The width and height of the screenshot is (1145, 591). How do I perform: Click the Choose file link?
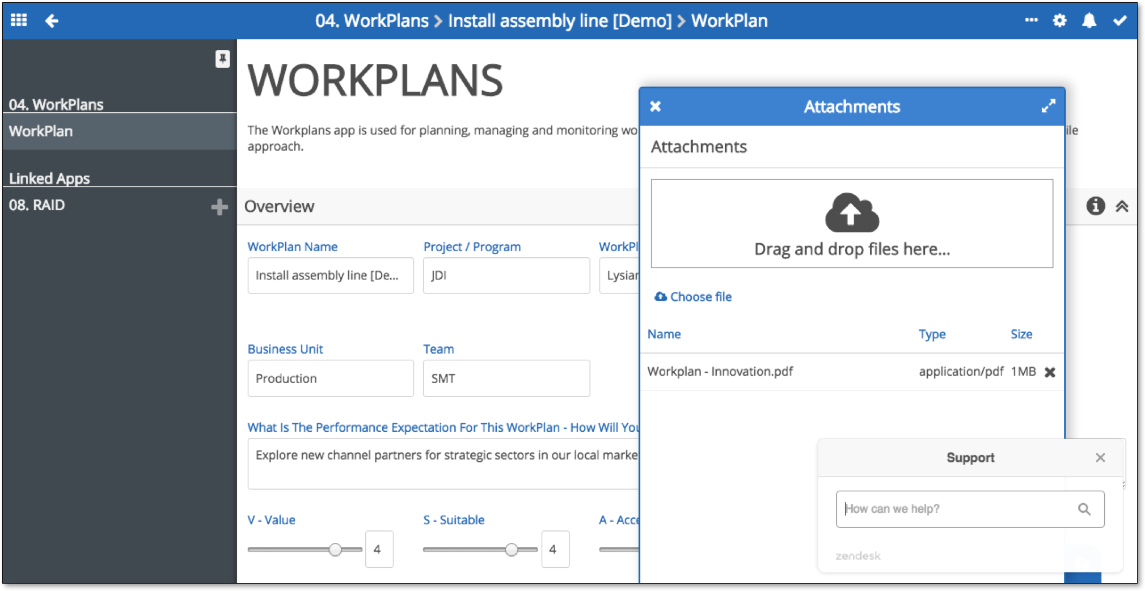(693, 297)
